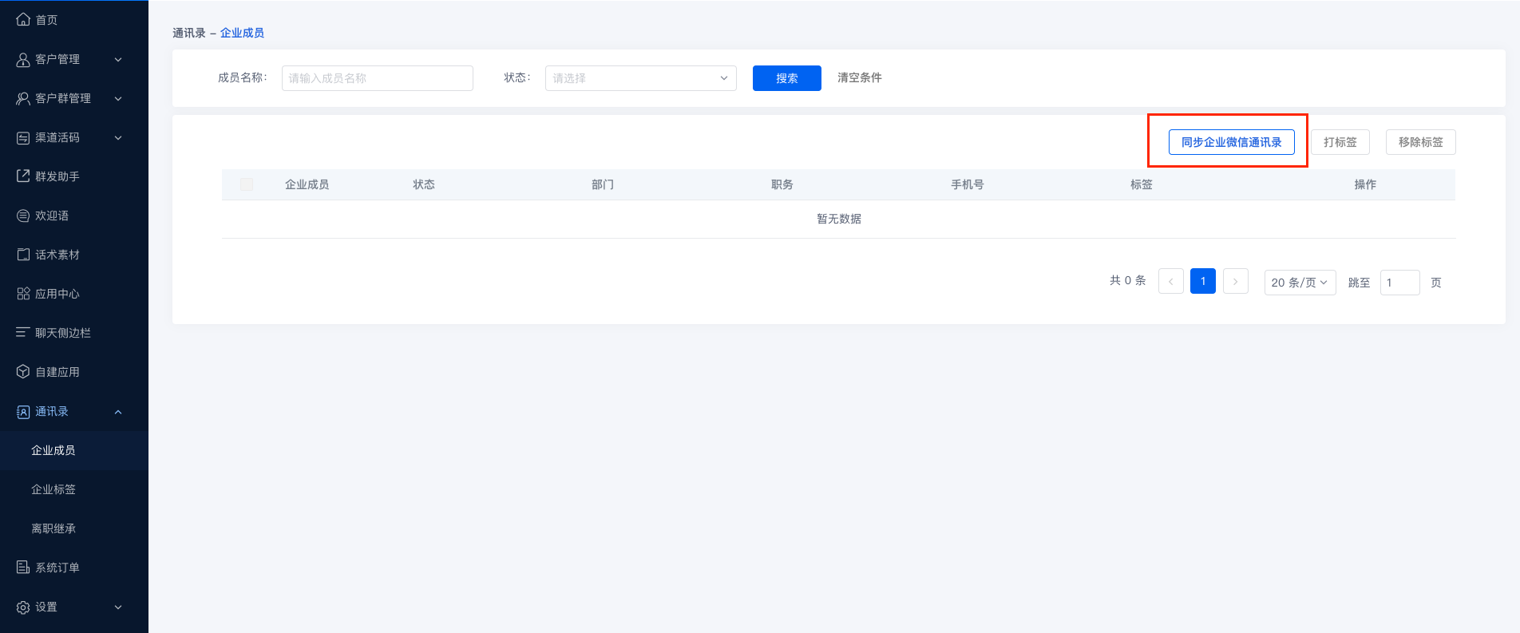Click the 暂无数据 empty table text

839,219
